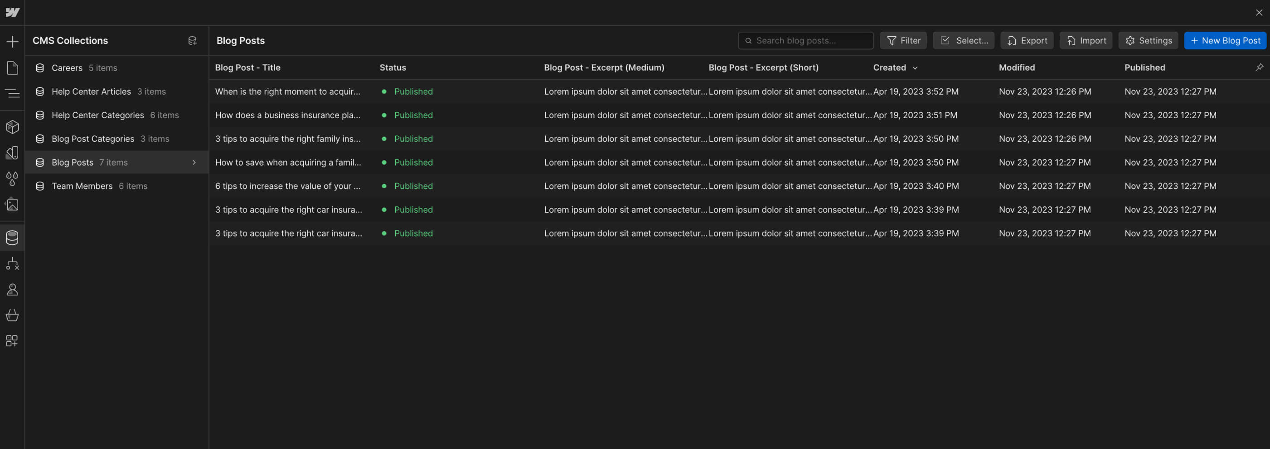Pin columns using the pin icon
The height and width of the screenshot is (449, 1270).
1259,67
